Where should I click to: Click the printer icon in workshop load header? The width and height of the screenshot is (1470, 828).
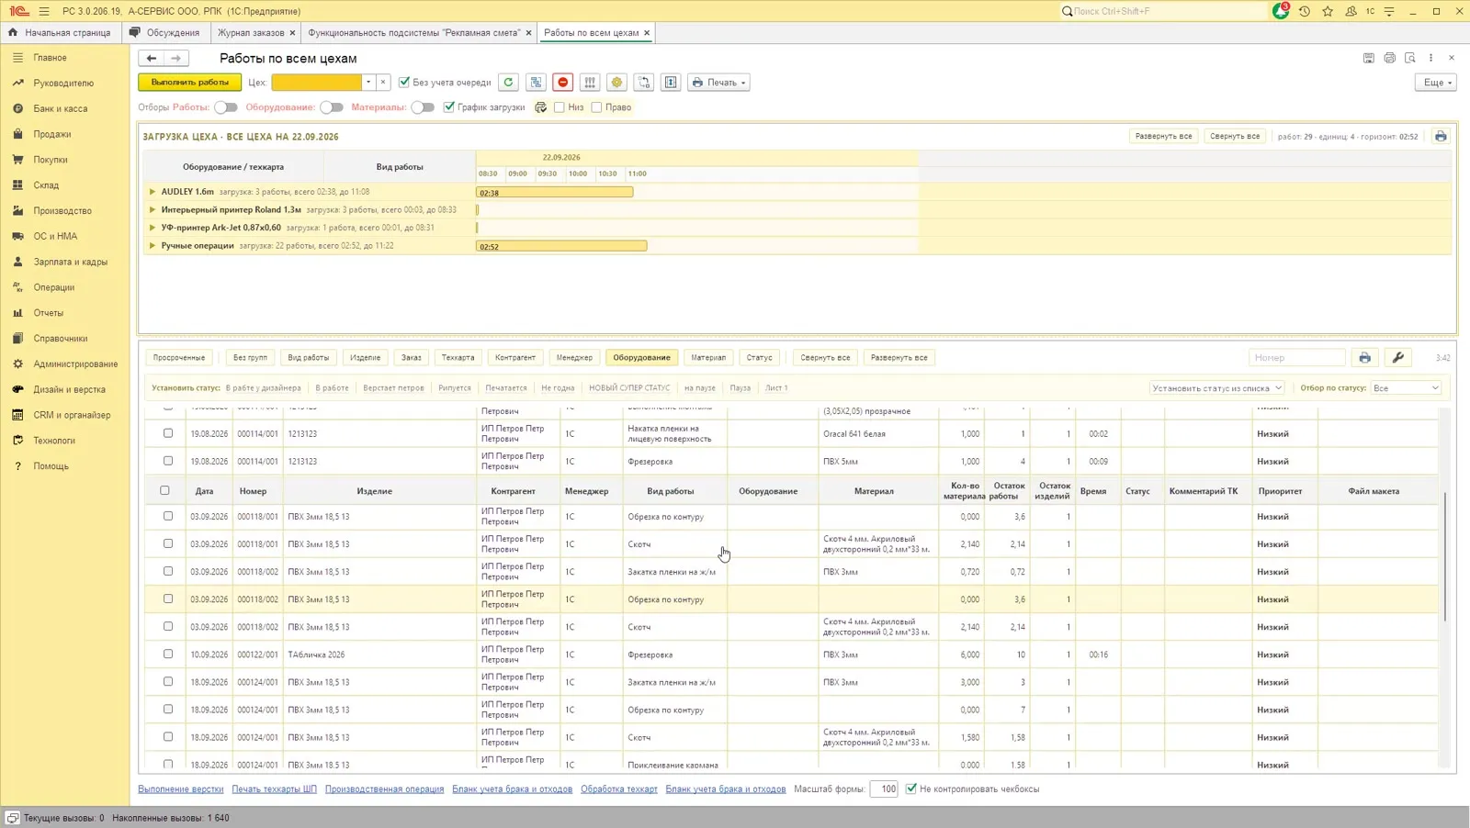(x=1441, y=136)
